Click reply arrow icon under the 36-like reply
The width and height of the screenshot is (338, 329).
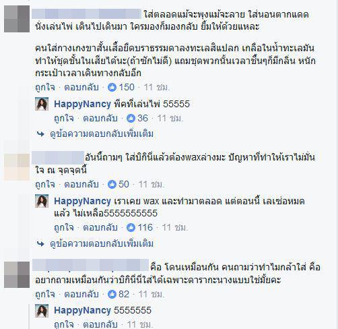point(41,134)
